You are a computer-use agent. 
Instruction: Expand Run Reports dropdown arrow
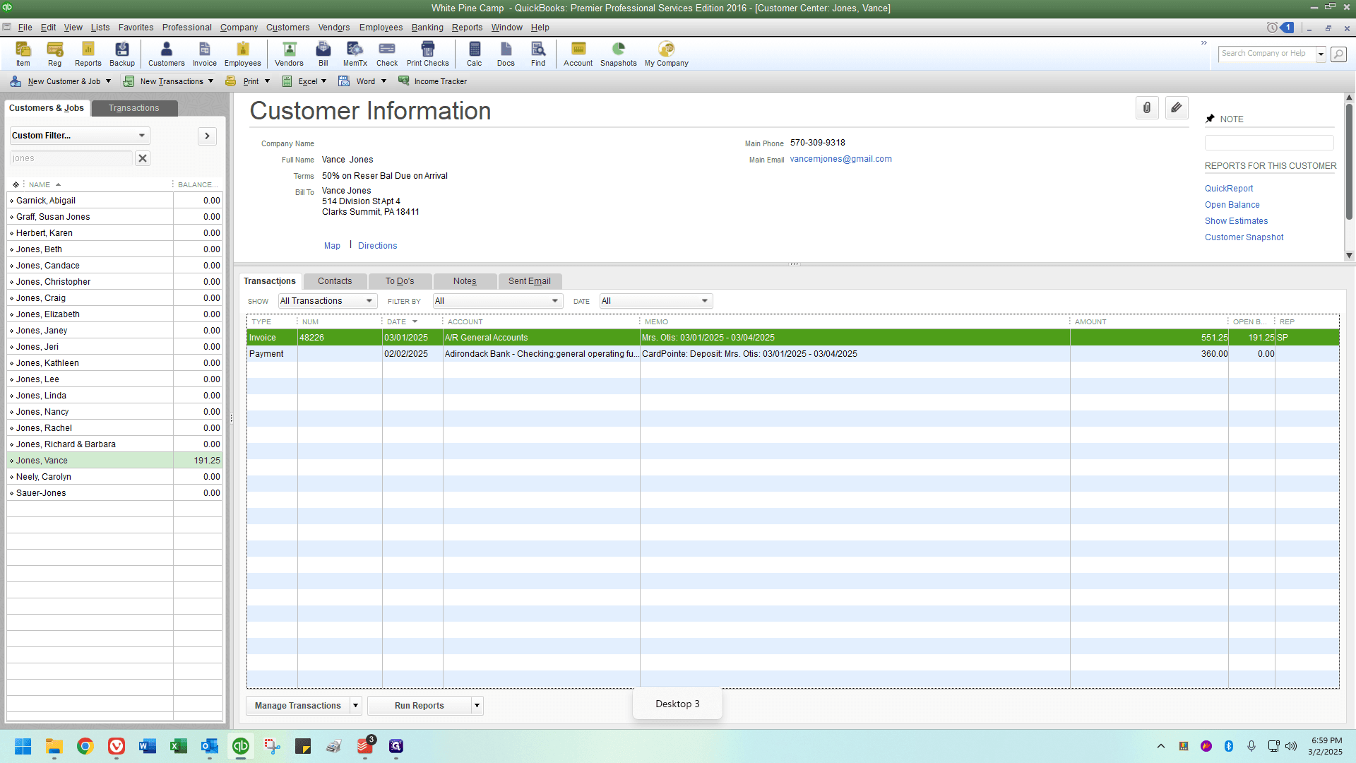tap(477, 706)
